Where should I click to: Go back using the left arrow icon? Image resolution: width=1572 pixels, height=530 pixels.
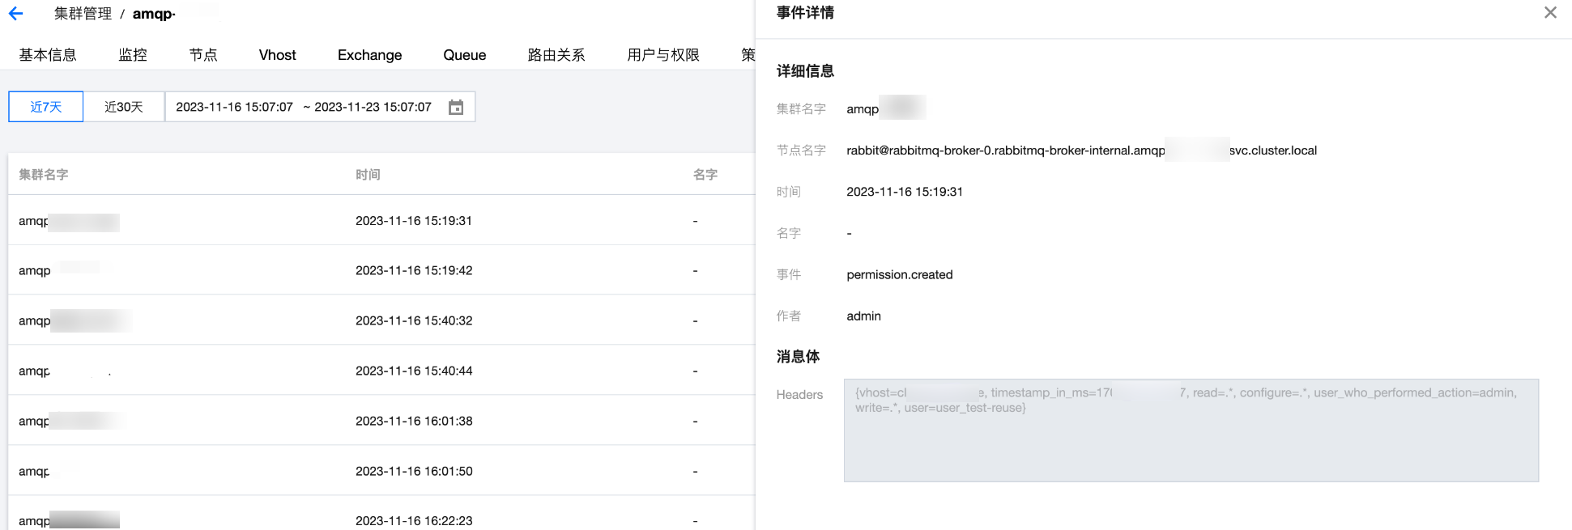(15, 13)
